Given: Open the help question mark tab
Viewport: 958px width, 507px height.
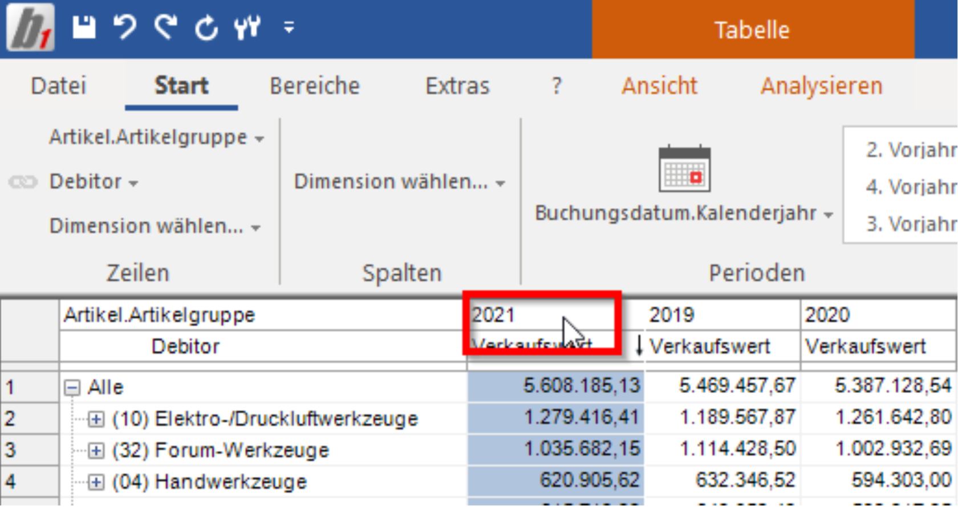Looking at the screenshot, I should (x=557, y=86).
